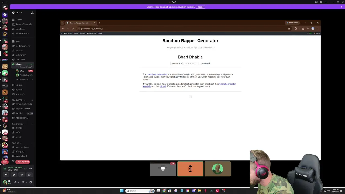345x194 pixels.
Task: Disconnect from the voice channel
Action: pyautogui.click(x=30, y=169)
